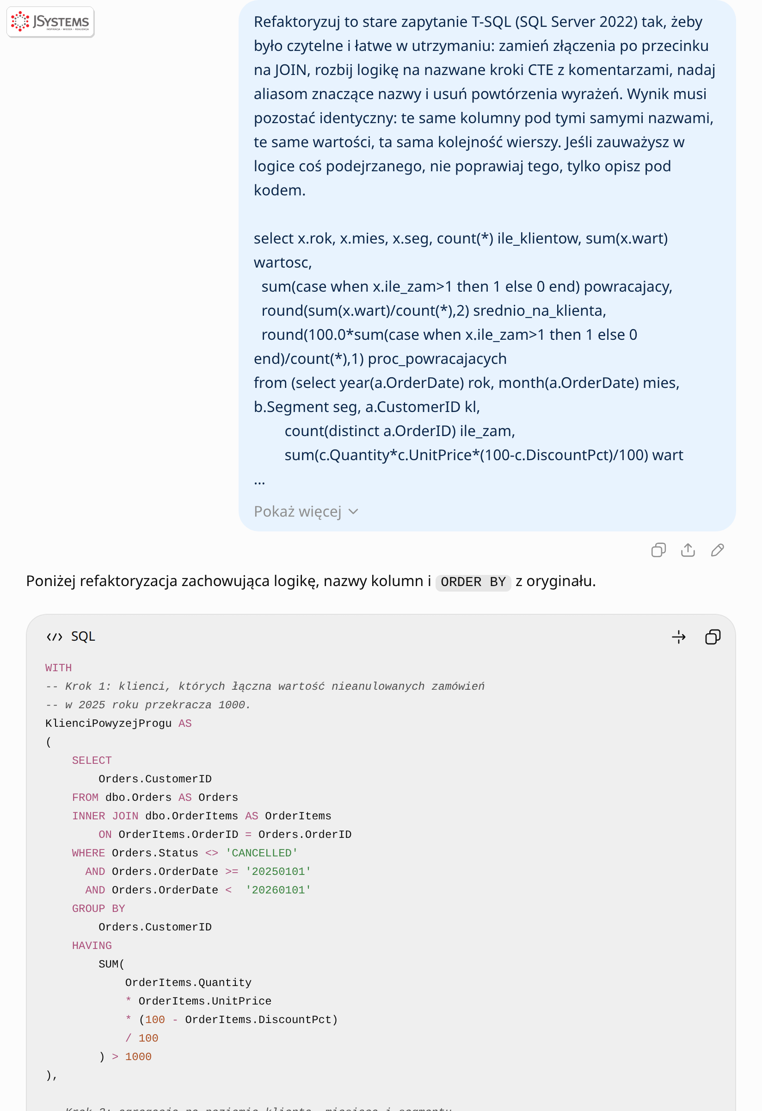
Task: Click the code brackets icon beside SQL
Action: coord(55,637)
